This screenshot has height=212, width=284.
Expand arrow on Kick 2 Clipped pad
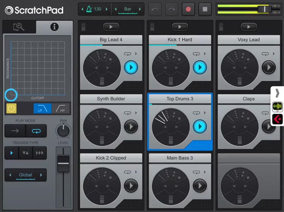pos(136,172)
